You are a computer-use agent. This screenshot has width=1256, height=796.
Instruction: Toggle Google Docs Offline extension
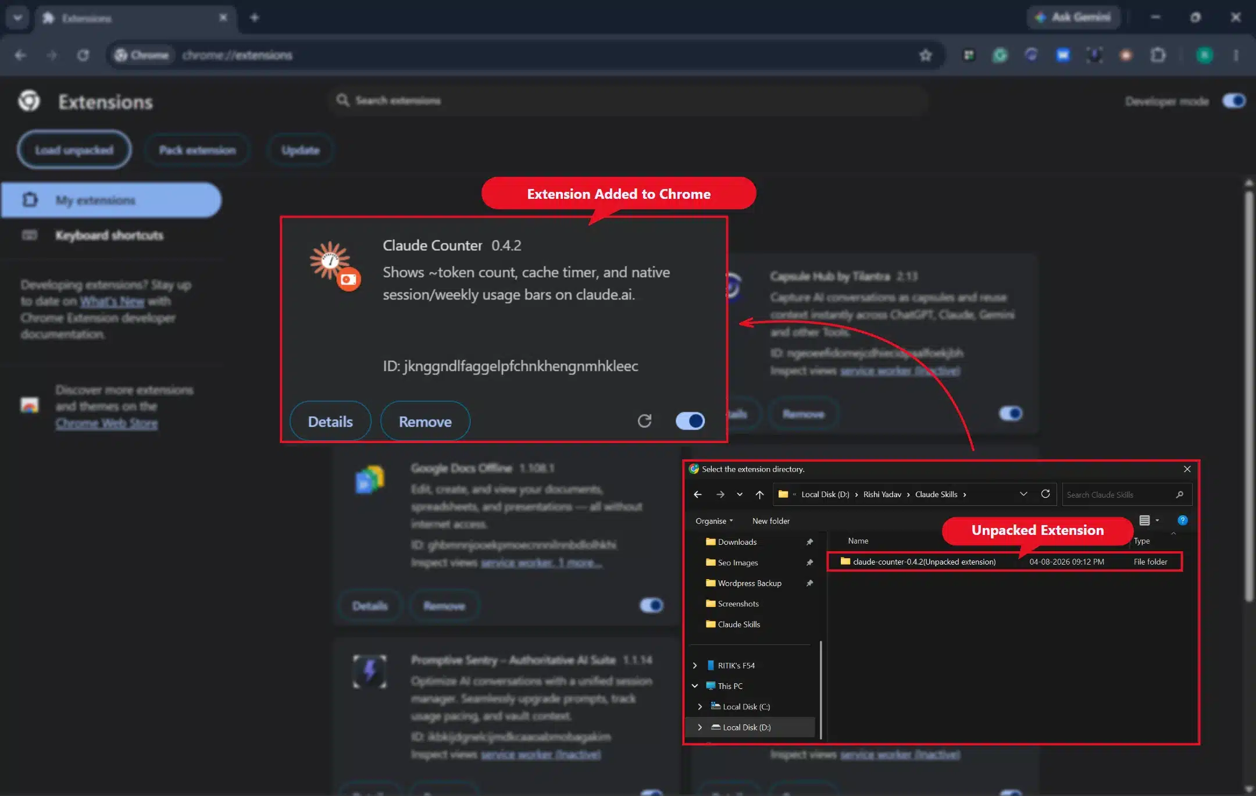[x=651, y=605]
